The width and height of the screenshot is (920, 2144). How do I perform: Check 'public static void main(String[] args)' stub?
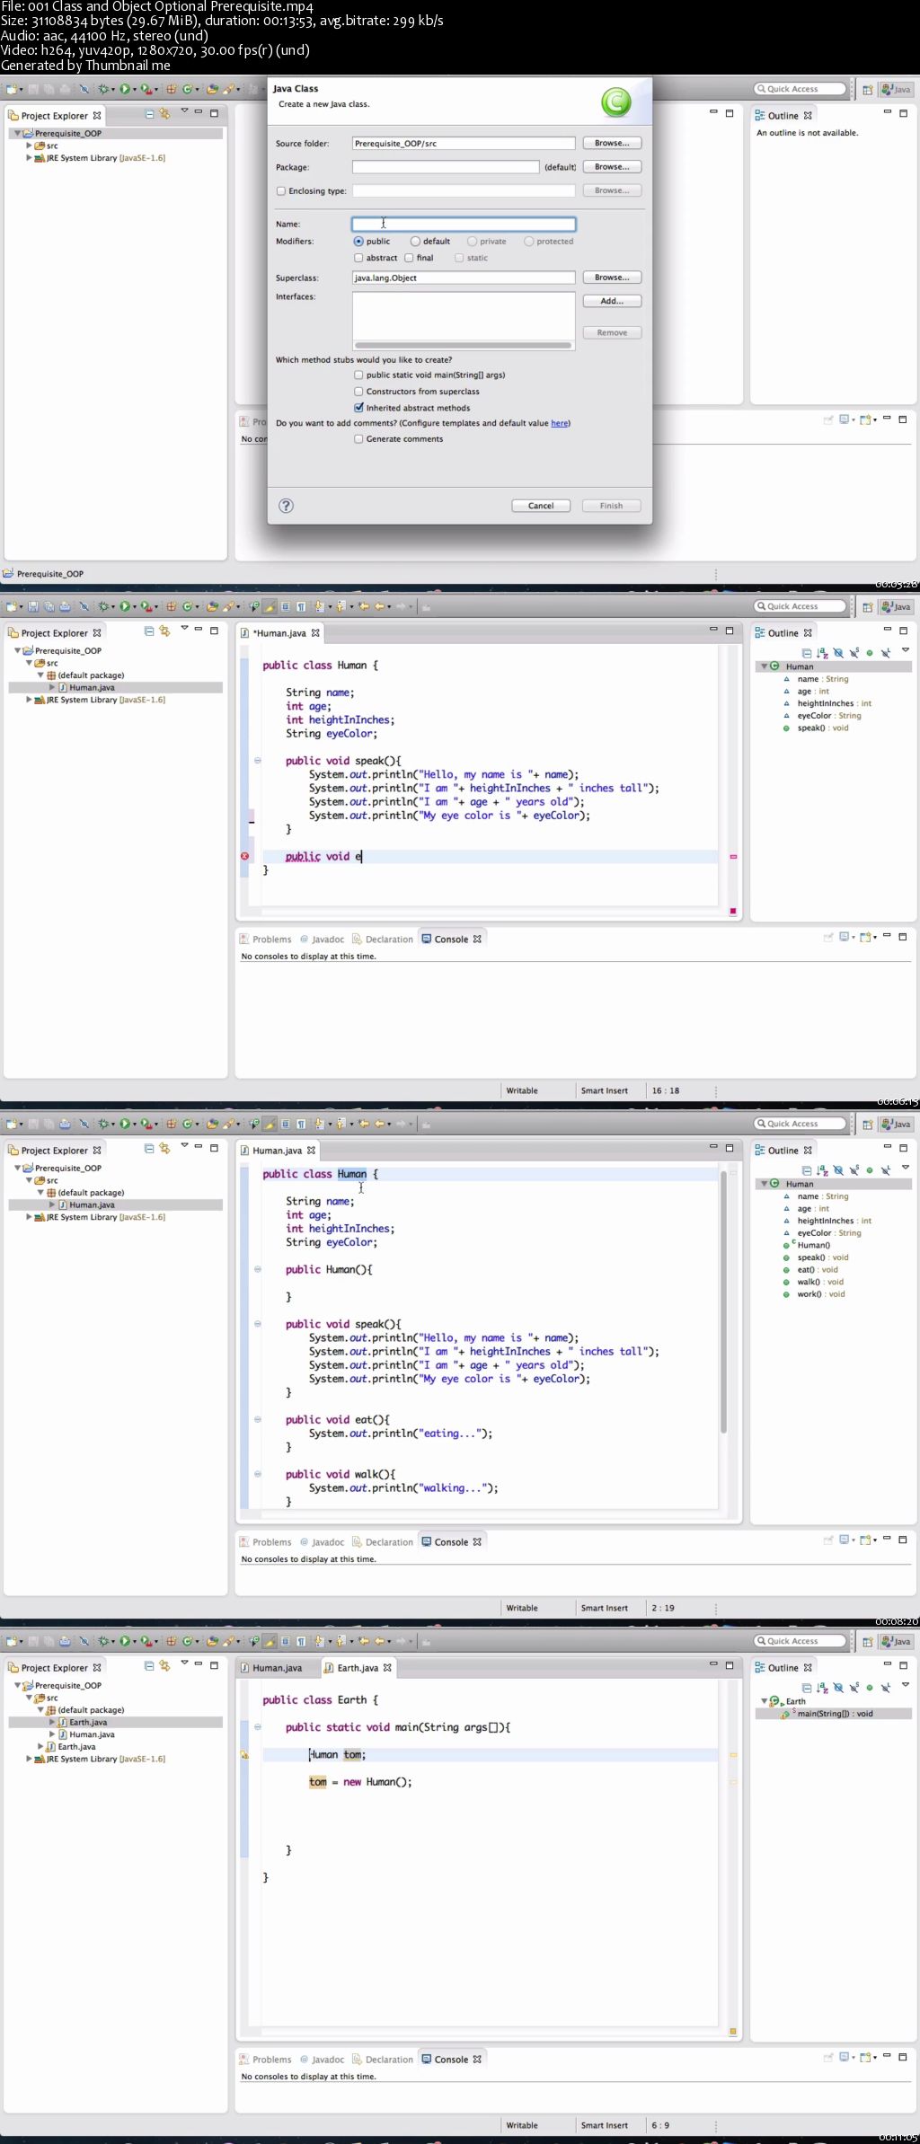[358, 375]
